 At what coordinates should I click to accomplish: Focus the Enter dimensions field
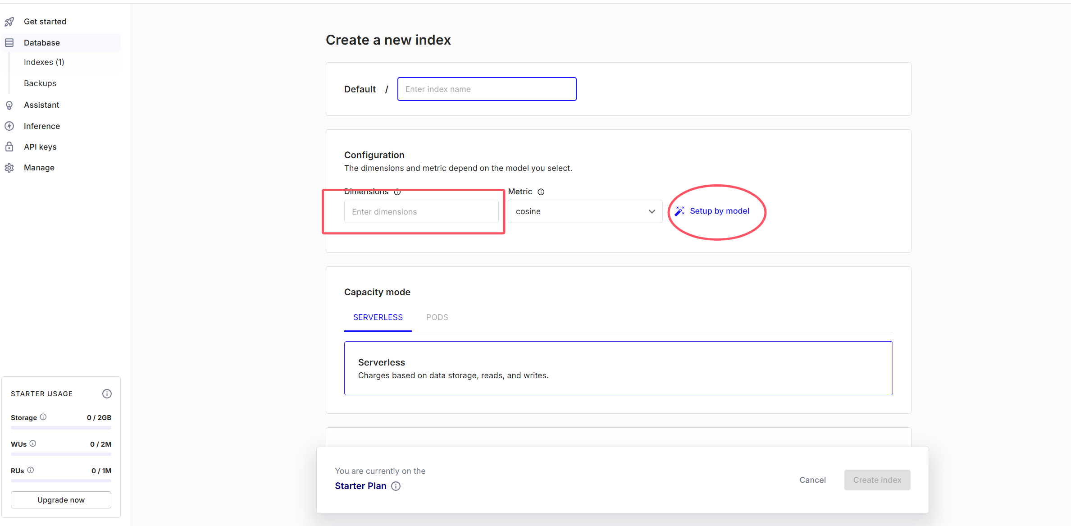point(421,212)
